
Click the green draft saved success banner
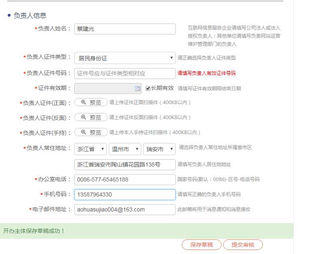pyautogui.click(x=146, y=231)
